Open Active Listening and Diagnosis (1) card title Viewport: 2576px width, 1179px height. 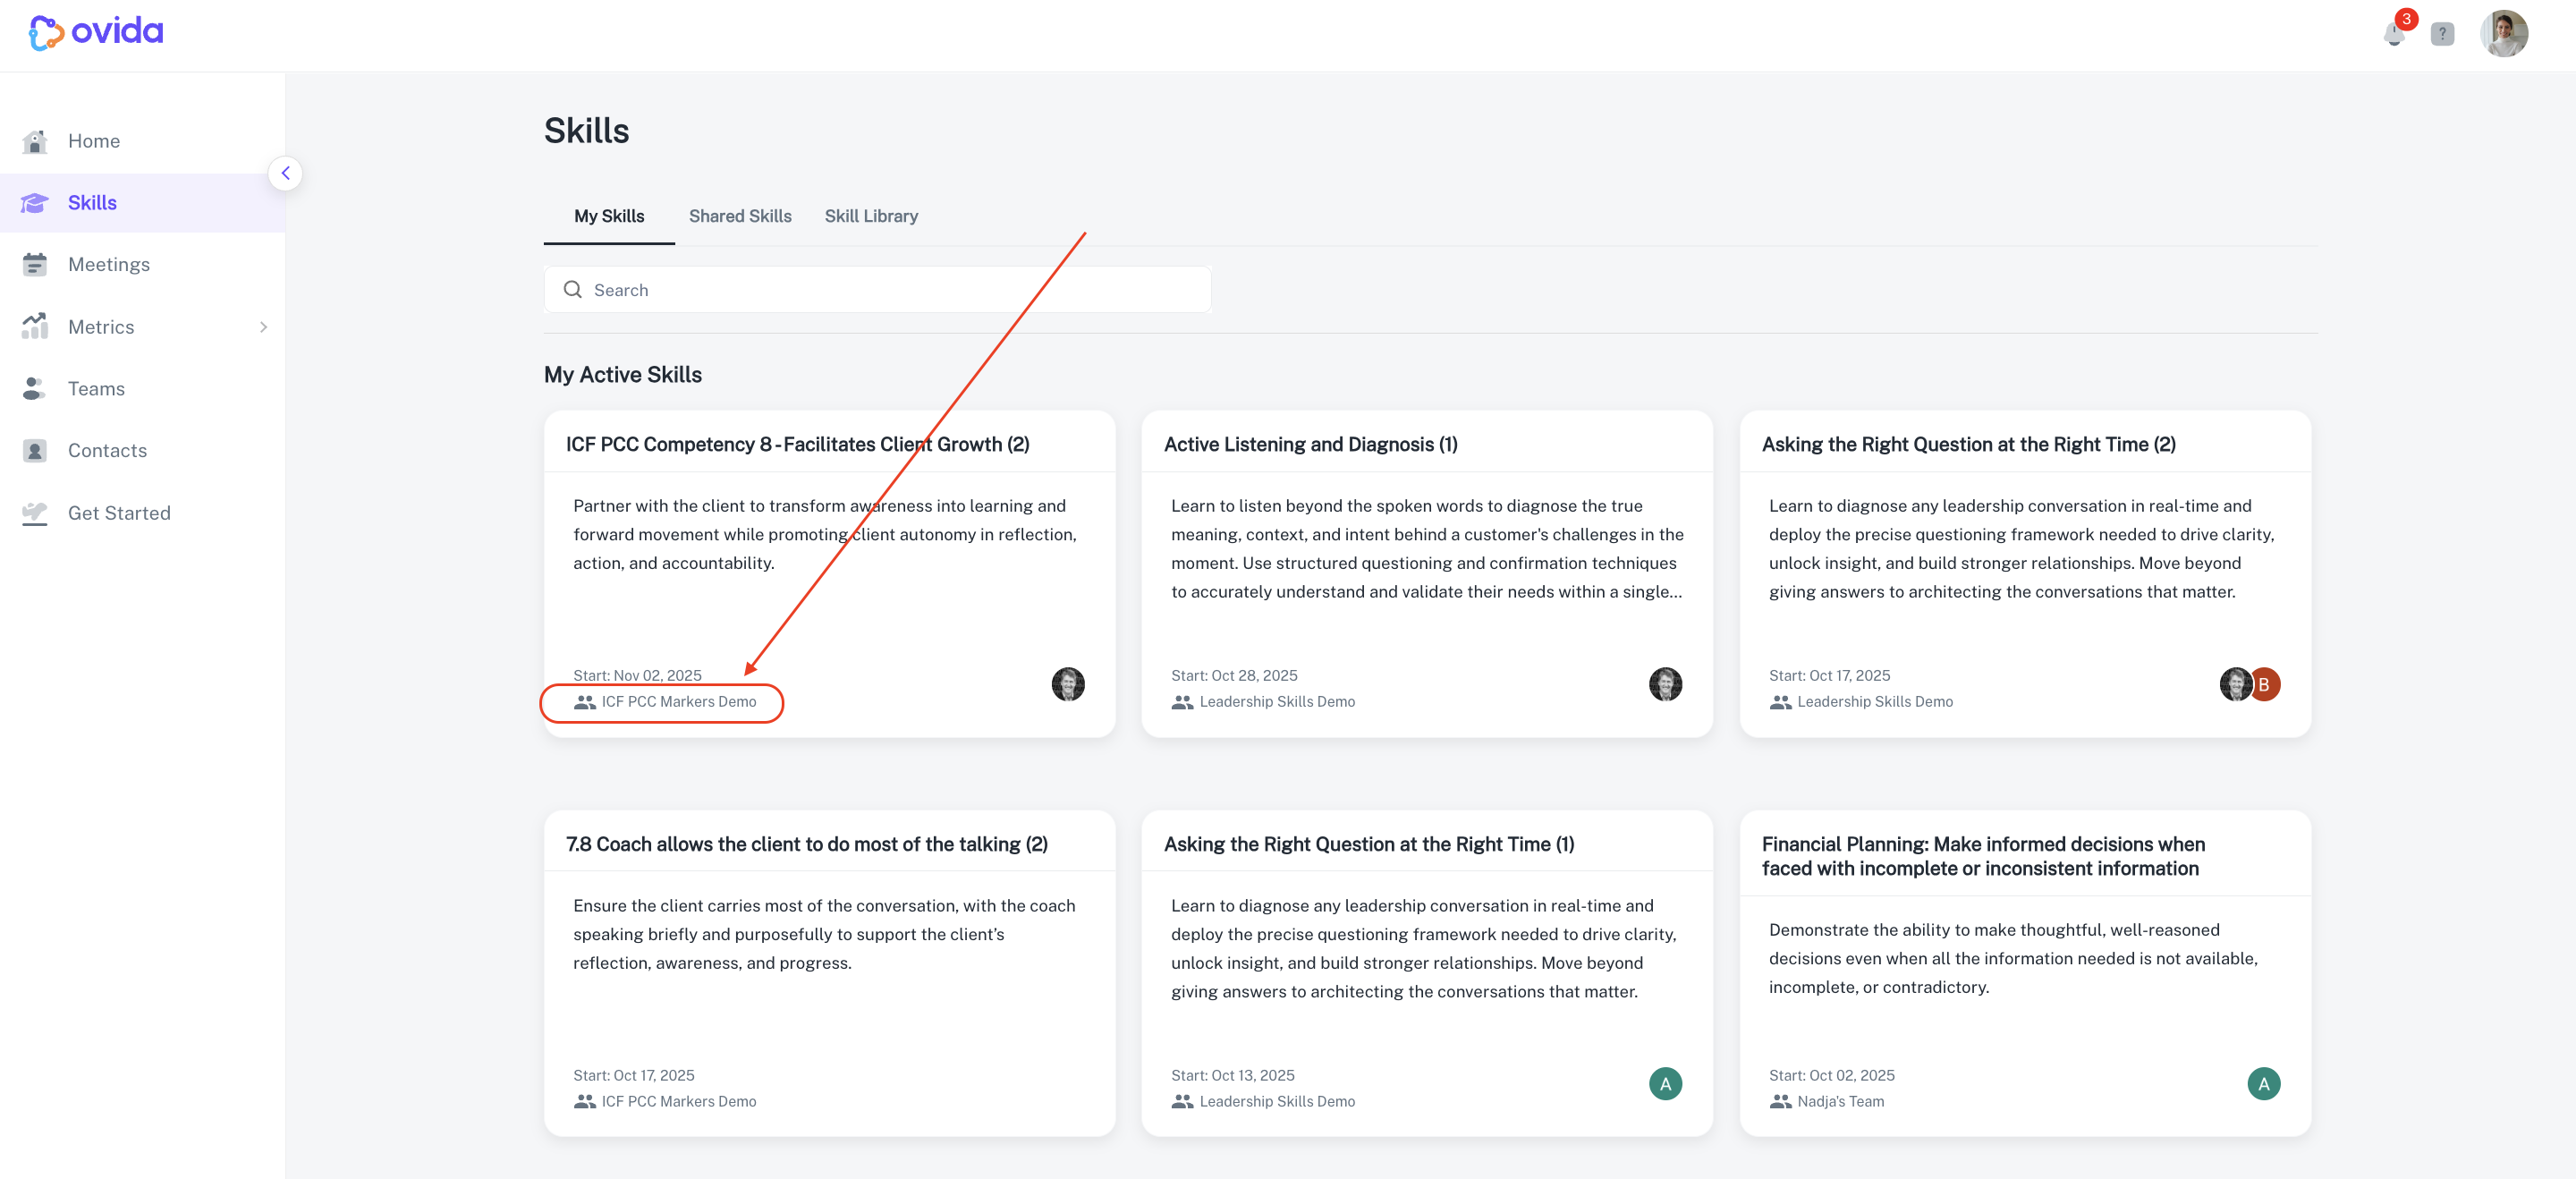(x=1310, y=444)
